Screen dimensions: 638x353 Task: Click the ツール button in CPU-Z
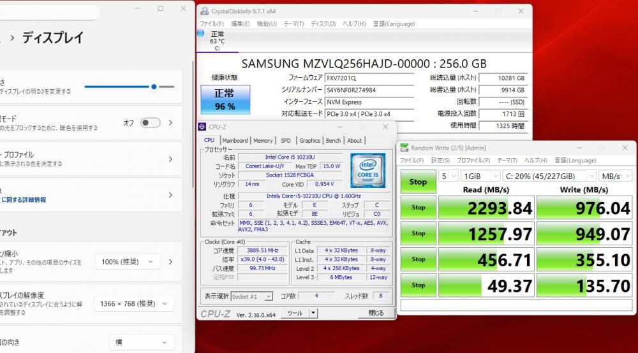tap(295, 313)
